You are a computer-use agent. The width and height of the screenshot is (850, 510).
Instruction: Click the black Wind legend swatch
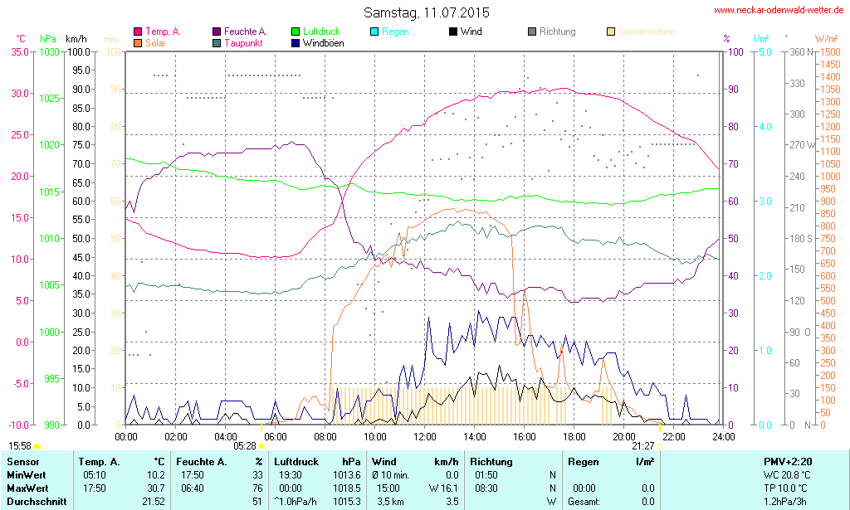452,32
